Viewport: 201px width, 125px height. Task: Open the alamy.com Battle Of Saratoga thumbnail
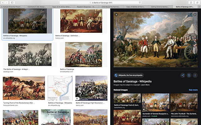[x=91, y=88]
